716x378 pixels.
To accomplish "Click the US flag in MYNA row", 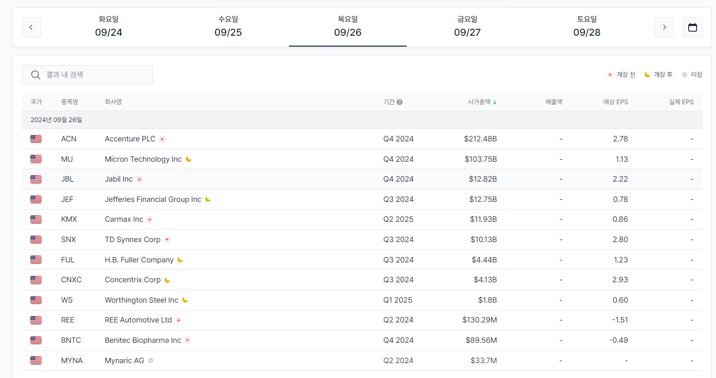I will (36, 361).
